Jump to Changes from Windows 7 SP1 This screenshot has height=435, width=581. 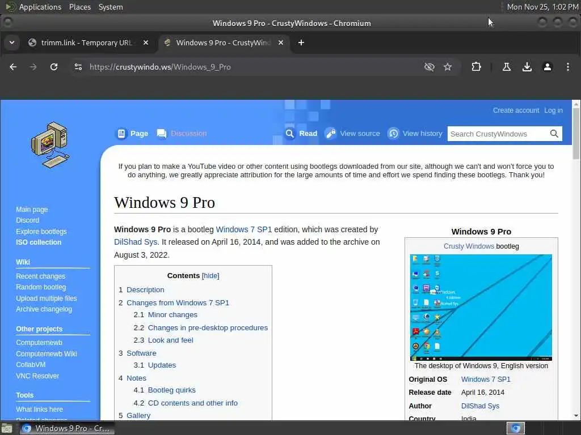coord(178,302)
